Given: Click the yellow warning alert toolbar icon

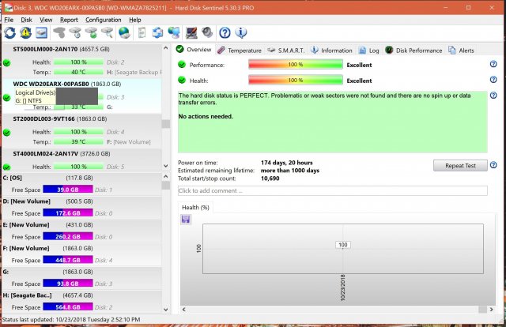Looking at the screenshot, I should 25,32.
